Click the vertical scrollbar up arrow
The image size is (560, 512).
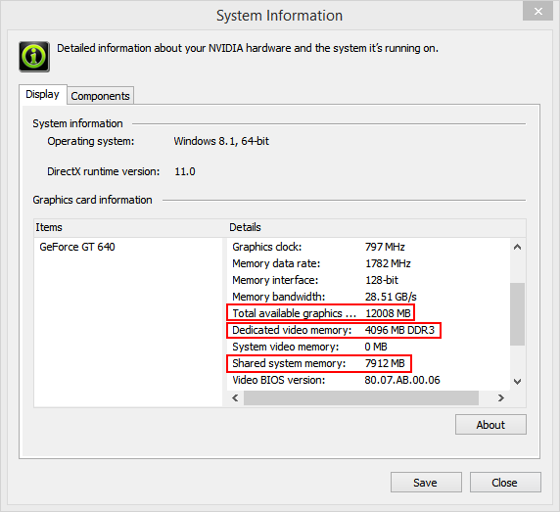pos(517,247)
